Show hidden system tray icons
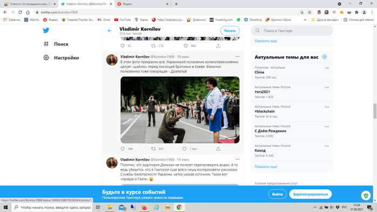Image resolution: width=377 pixels, height=212 pixels. [315, 207]
